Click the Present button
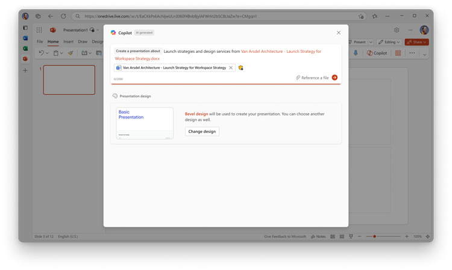The height and width of the screenshot is (270, 452). (357, 42)
